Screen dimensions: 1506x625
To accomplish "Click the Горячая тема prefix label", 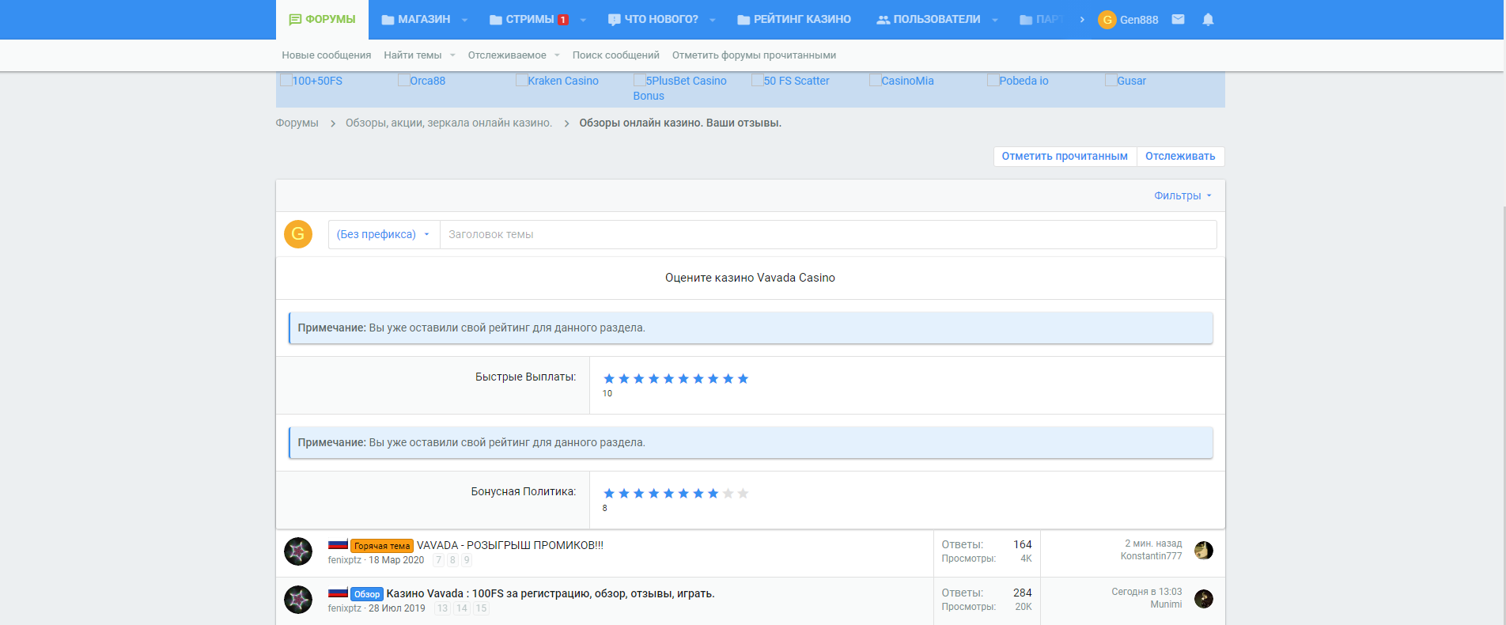I will tap(382, 546).
